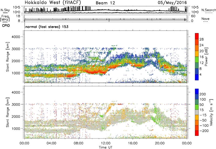Pick the light green 12–16 dB Power colorbar segment
Screen dimensions: 216x149
197,59
